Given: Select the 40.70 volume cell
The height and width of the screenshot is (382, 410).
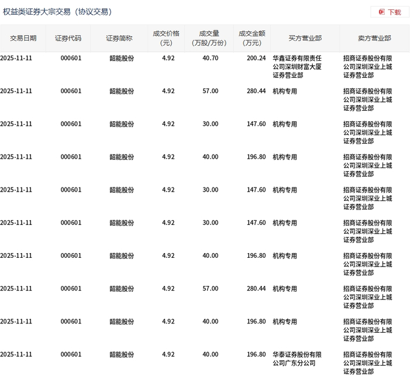Looking at the screenshot, I should [210, 58].
